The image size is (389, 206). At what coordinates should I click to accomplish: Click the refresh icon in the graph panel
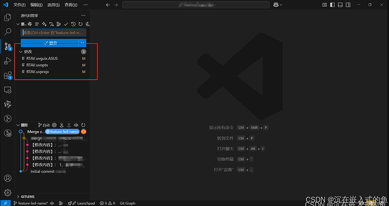pyautogui.click(x=83, y=125)
